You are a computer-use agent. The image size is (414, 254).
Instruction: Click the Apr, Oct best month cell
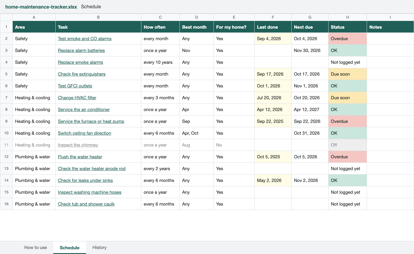(x=197, y=133)
